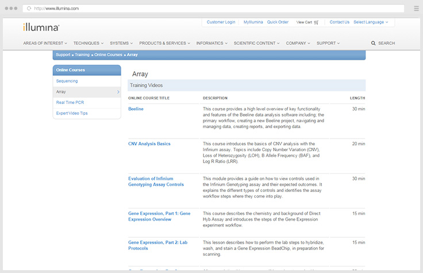Select Real Time PCR in sidebar
The width and height of the screenshot is (423, 273).
(x=70, y=102)
